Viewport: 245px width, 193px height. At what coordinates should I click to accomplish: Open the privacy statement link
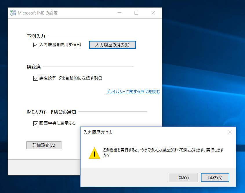(133, 91)
